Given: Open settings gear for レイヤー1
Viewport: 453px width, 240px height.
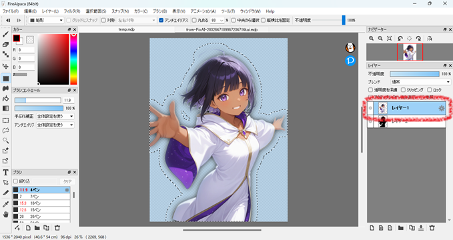Looking at the screenshot, I should (442, 108).
